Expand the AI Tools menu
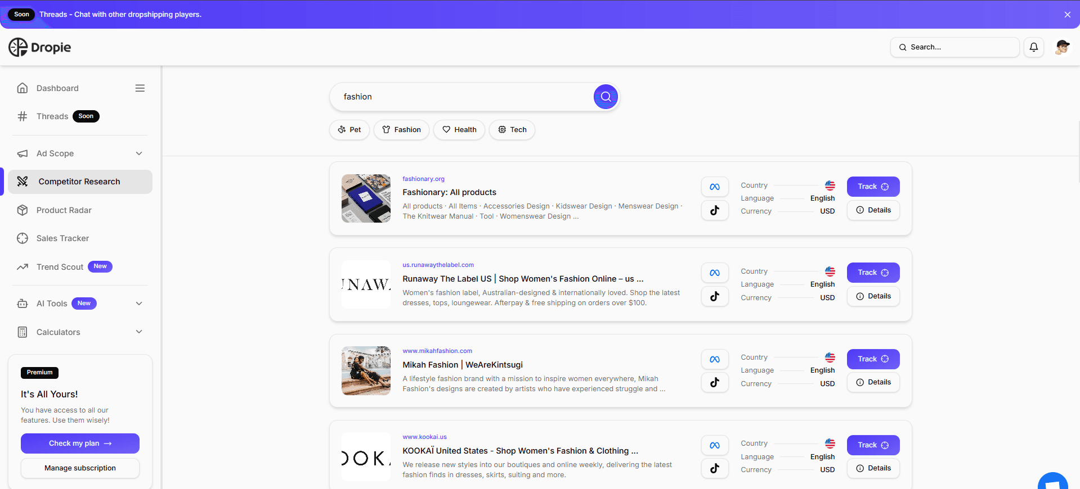Screen dimensions: 1080x489 (x=80, y=304)
